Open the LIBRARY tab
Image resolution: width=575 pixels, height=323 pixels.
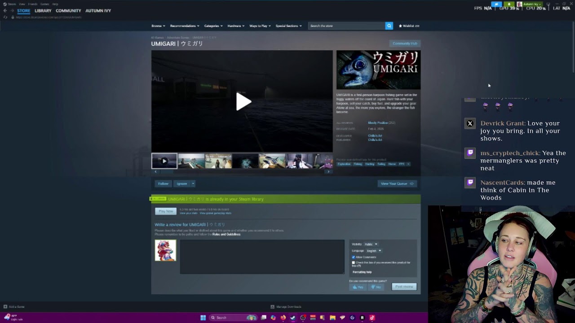click(x=43, y=10)
